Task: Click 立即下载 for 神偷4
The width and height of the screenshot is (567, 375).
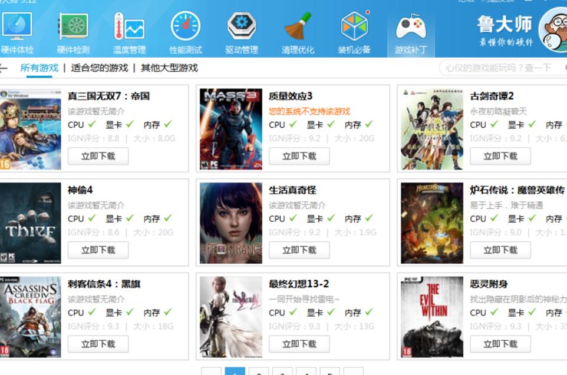Action: click(98, 250)
